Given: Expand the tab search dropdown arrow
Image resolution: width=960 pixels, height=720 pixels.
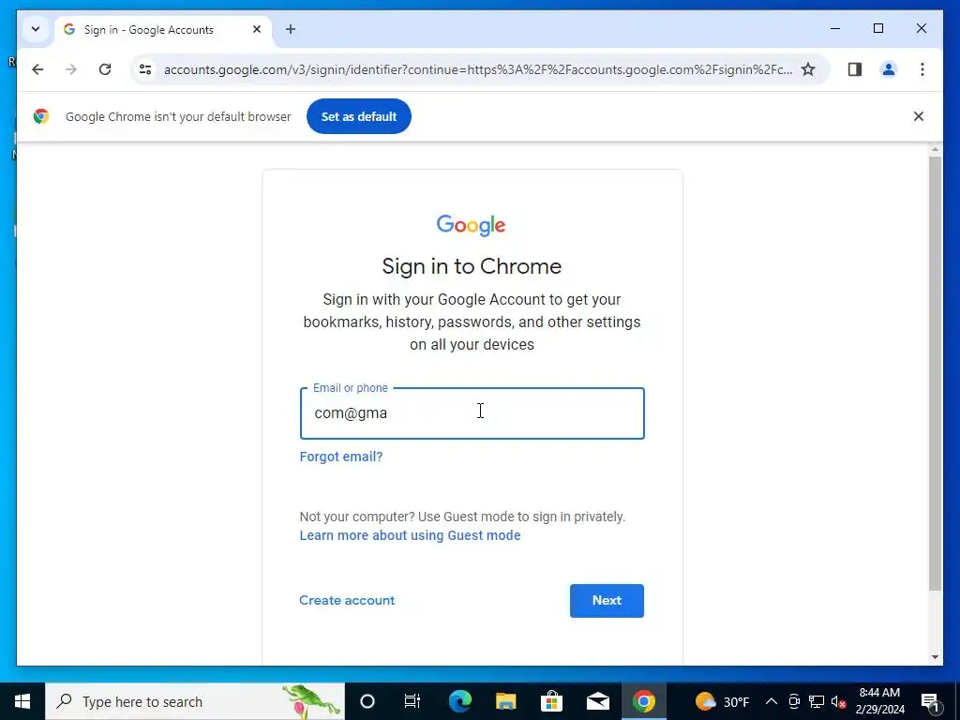Looking at the screenshot, I should tap(36, 29).
